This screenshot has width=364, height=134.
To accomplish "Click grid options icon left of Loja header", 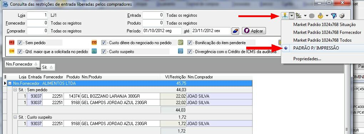I will click(5, 77).
